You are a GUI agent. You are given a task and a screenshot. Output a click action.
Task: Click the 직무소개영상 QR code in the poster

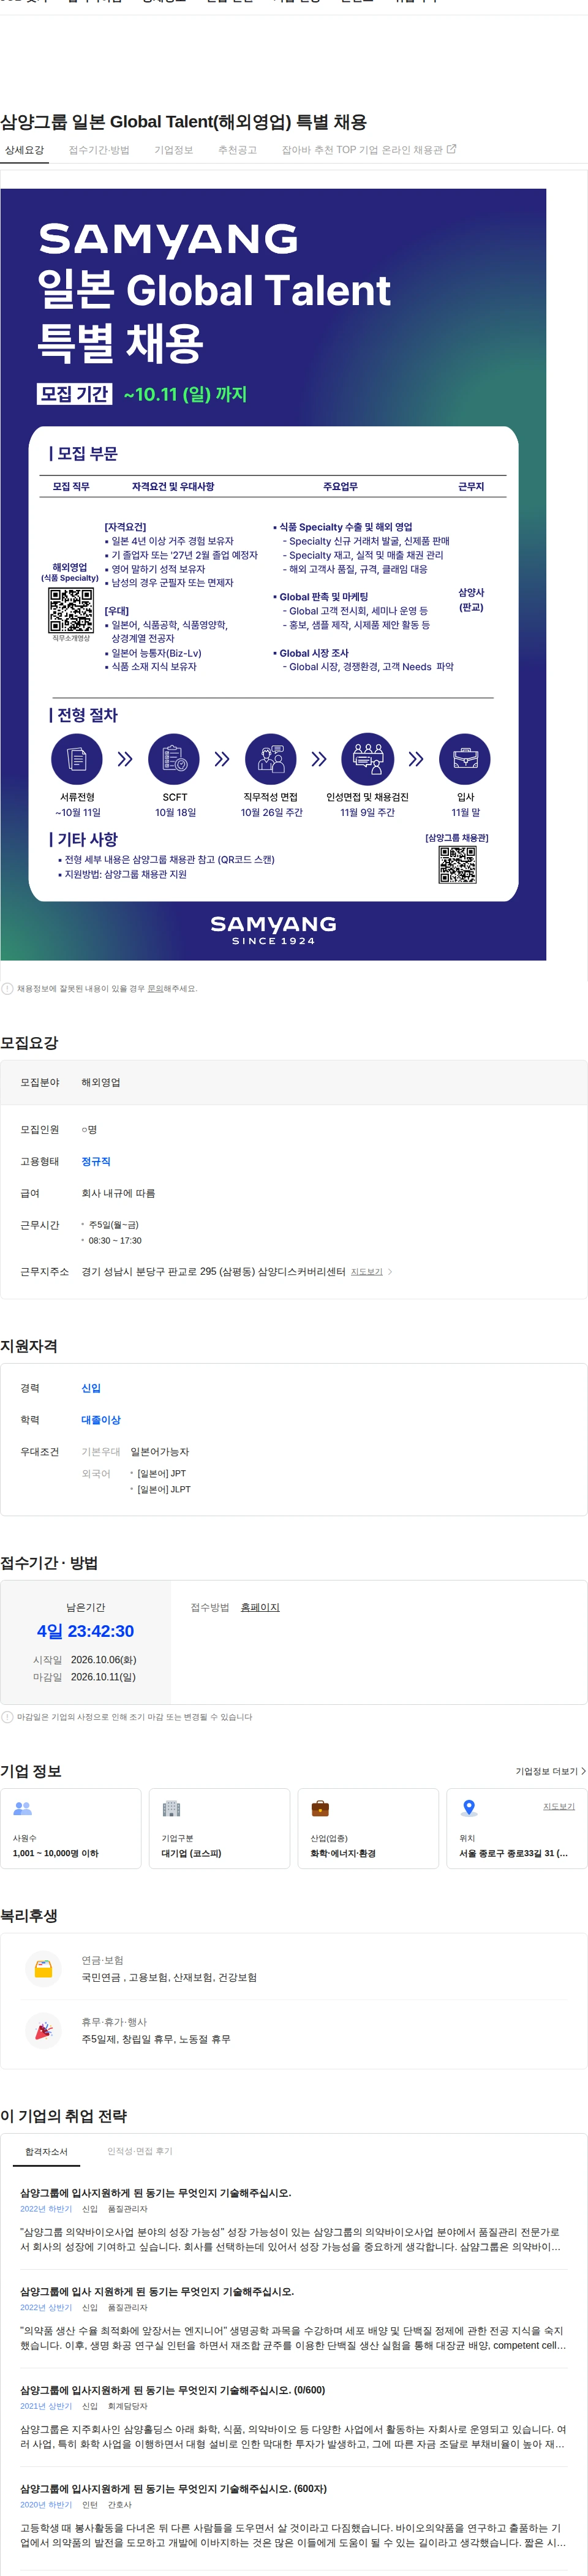71,609
